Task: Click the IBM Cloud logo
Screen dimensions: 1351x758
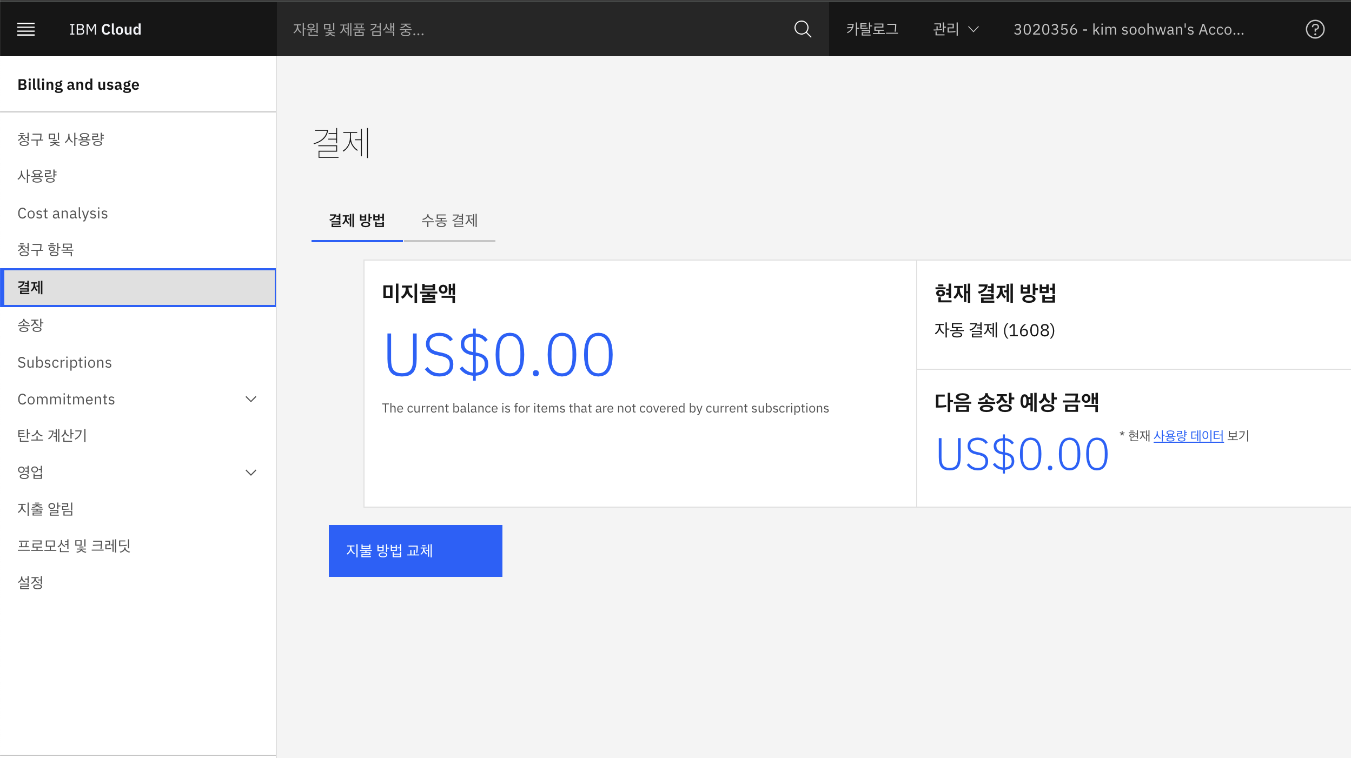Action: (105, 29)
